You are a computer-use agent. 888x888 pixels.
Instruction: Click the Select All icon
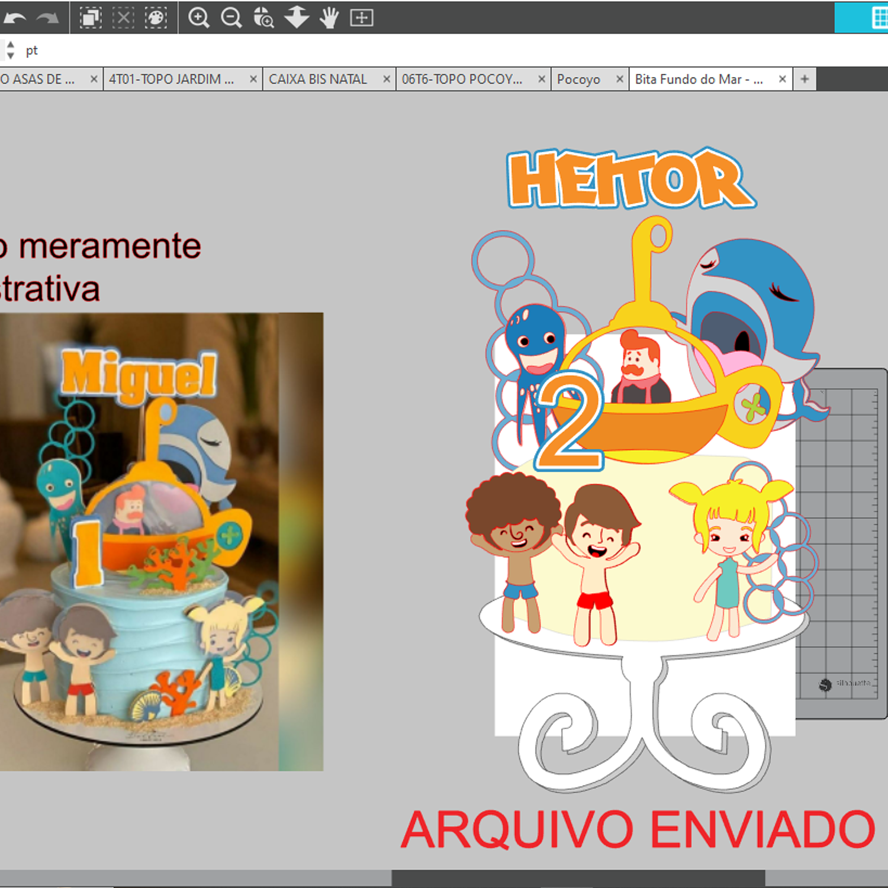91,18
